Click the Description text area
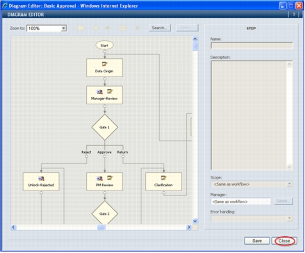This screenshot has height=253, width=305. [x=249, y=115]
